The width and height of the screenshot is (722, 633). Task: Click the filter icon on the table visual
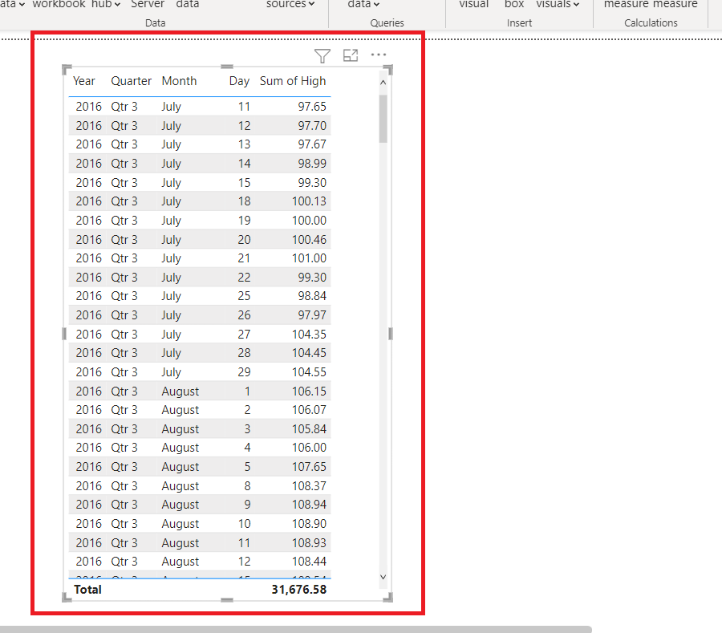[322, 55]
